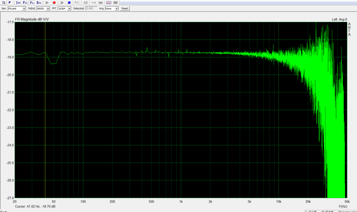Screen dimensions: 357x212
Task: Click the 500 frequency axis label
Action: tap(151, 202)
